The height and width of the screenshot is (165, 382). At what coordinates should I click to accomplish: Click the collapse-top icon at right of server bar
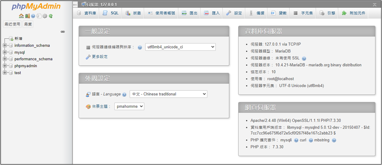[x=375, y=5]
